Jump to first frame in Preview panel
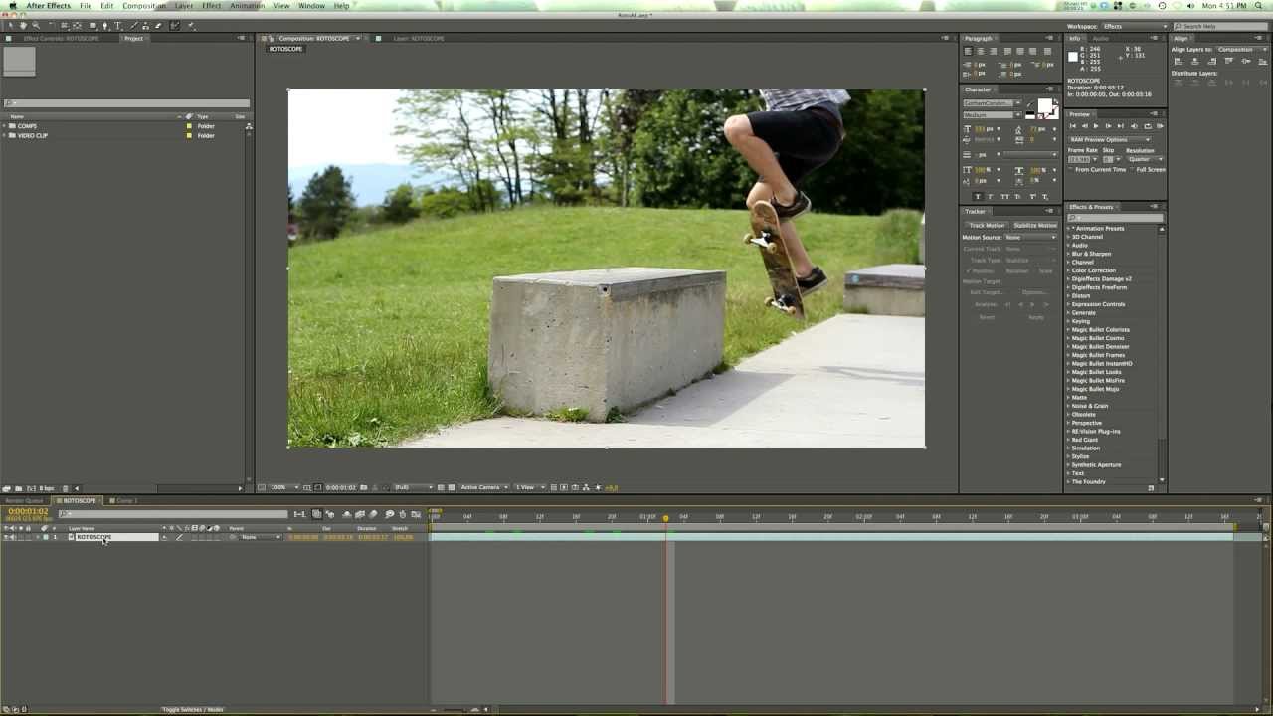Viewport: 1273px width, 716px height. 1072,126
